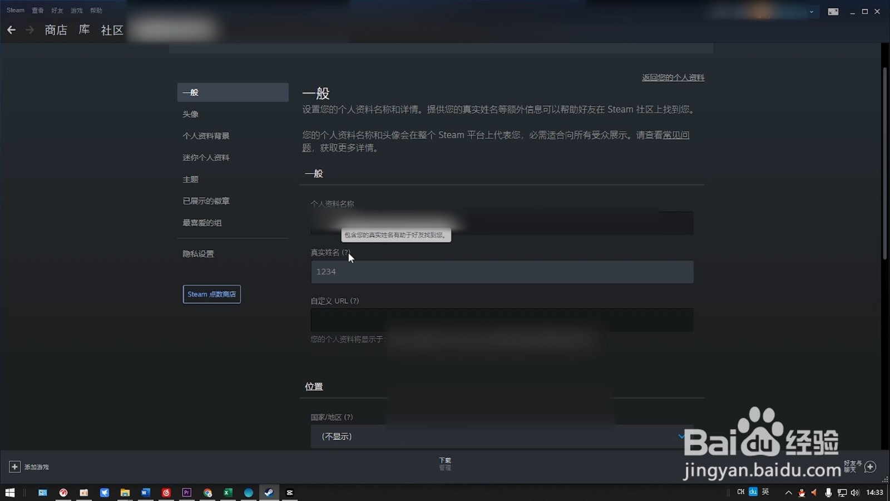Viewport: 890px width, 501px height.
Task: Click the QQ penguin tray icon
Action: (802, 493)
